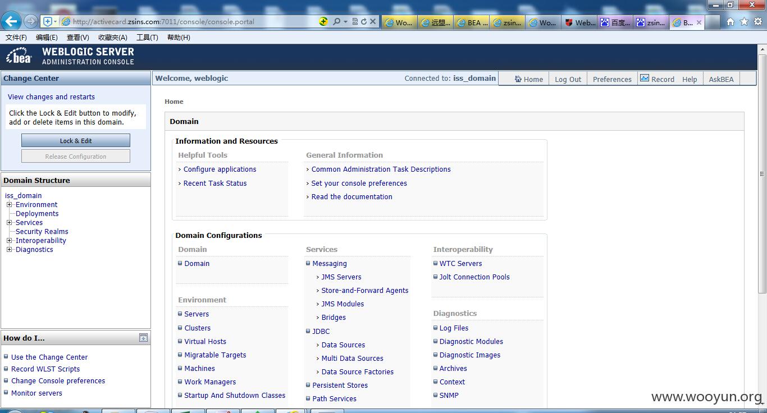Click the Home breadcrumb text
Viewport: 767px width, 413px height.
click(174, 102)
